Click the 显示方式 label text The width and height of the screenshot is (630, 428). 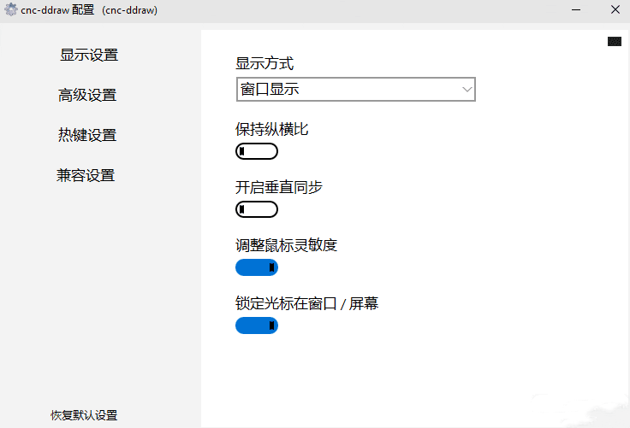point(264,64)
